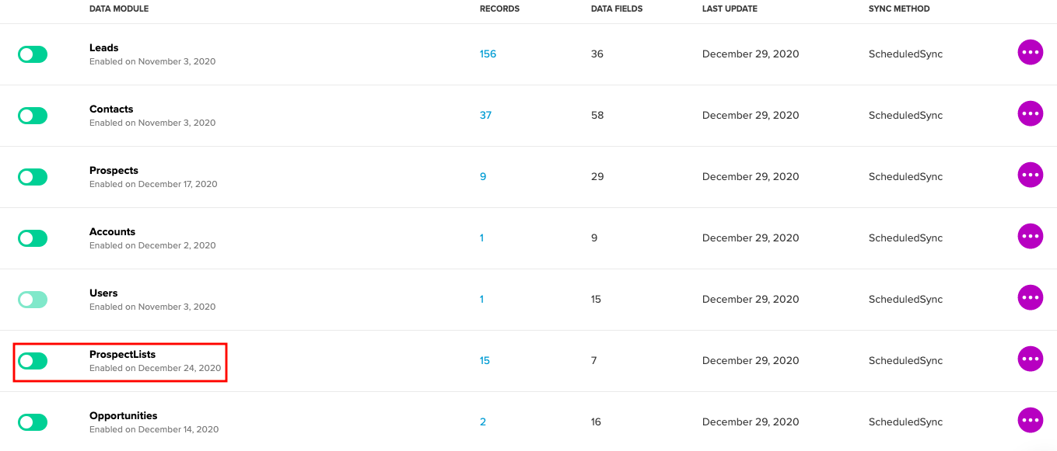Toggle the Accounts module switch

point(33,238)
